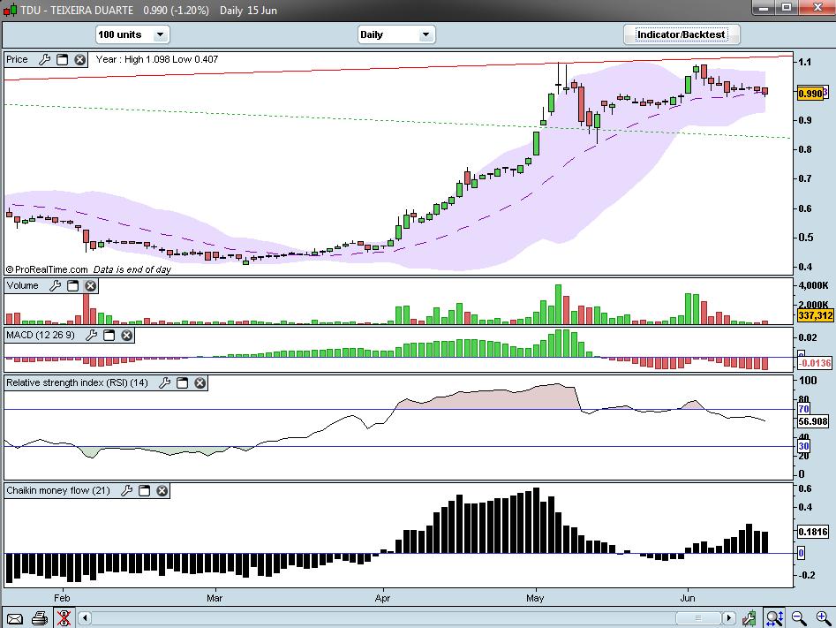This screenshot has width=836, height=628.
Task: Click the Price panel label
Action: click(17, 60)
